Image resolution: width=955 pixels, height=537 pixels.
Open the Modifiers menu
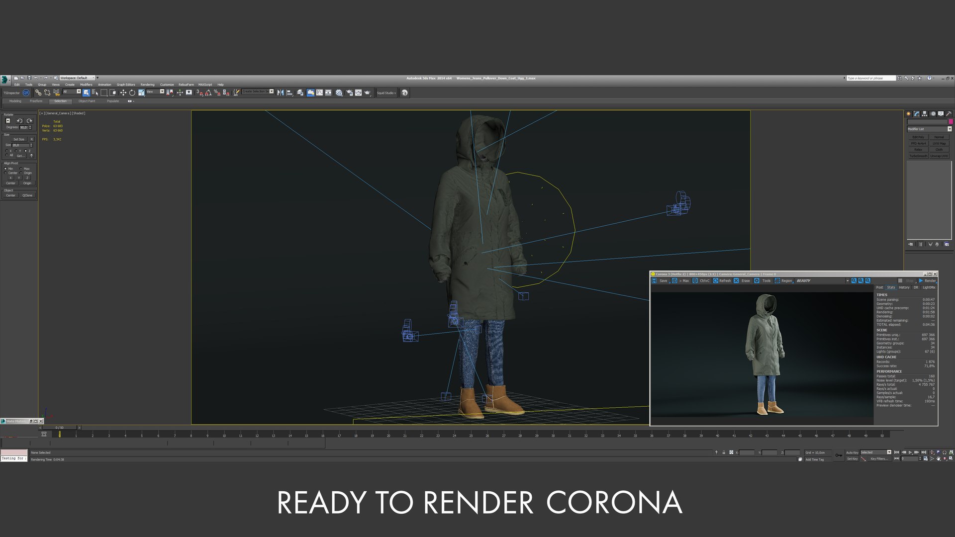86,85
